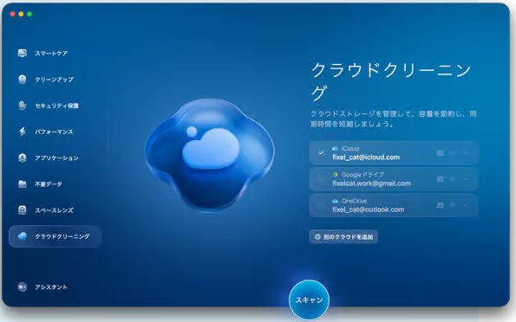
Task: Select the fixel_cat@outlook.com account row
Action: [394, 205]
